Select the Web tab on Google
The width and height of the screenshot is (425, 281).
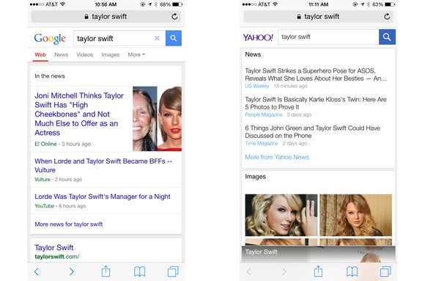click(x=40, y=54)
